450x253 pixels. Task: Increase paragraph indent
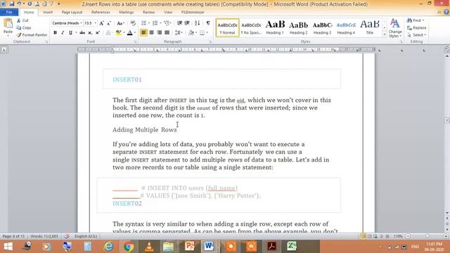pyautogui.click(x=187, y=23)
